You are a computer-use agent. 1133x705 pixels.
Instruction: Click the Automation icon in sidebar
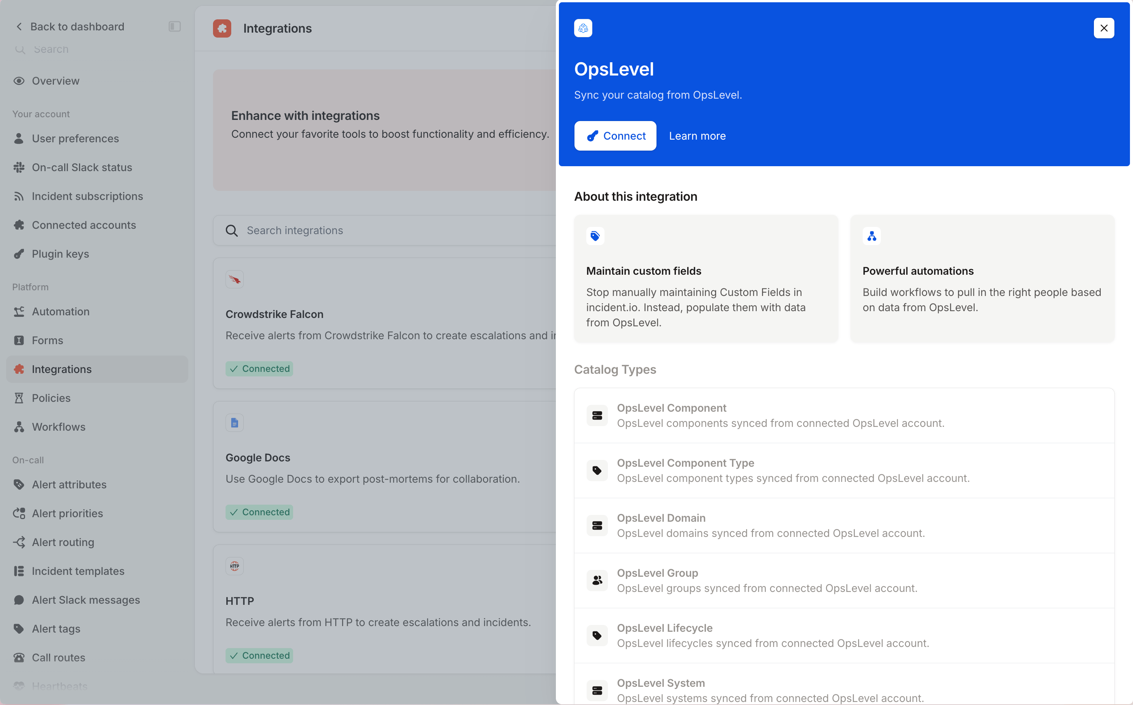[19, 312]
